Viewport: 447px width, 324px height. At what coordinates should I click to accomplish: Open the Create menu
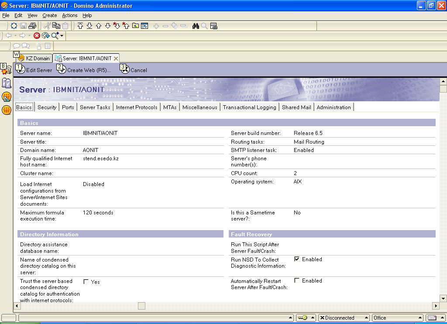click(x=50, y=15)
